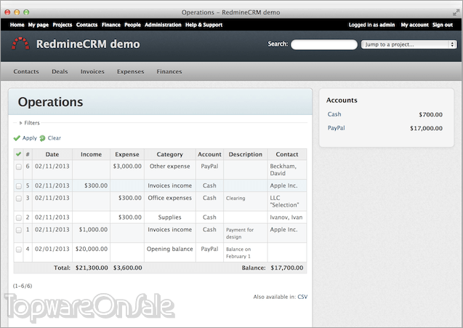Switch to the Finances tab
The height and width of the screenshot is (328, 463).
click(169, 71)
